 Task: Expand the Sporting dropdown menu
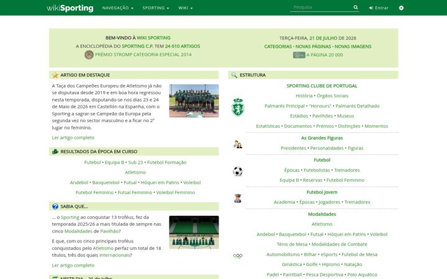tap(156, 8)
